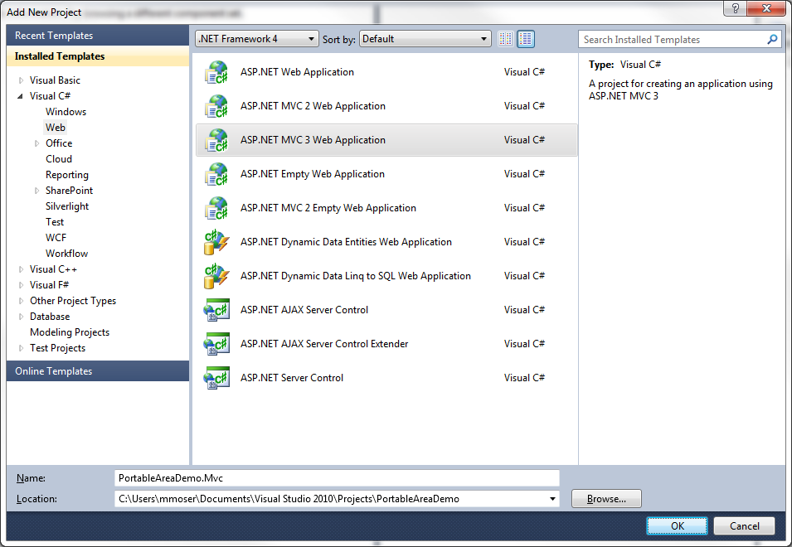Expand the Visual F# tree node
The width and height of the screenshot is (792, 547).
point(22,285)
